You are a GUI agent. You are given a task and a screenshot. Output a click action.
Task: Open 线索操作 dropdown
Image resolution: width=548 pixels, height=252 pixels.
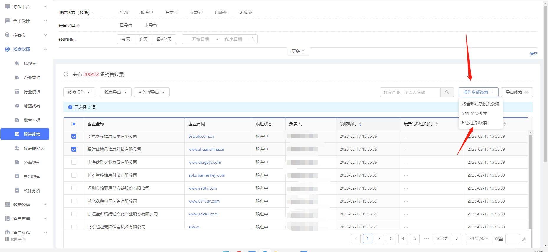pyautogui.click(x=79, y=92)
